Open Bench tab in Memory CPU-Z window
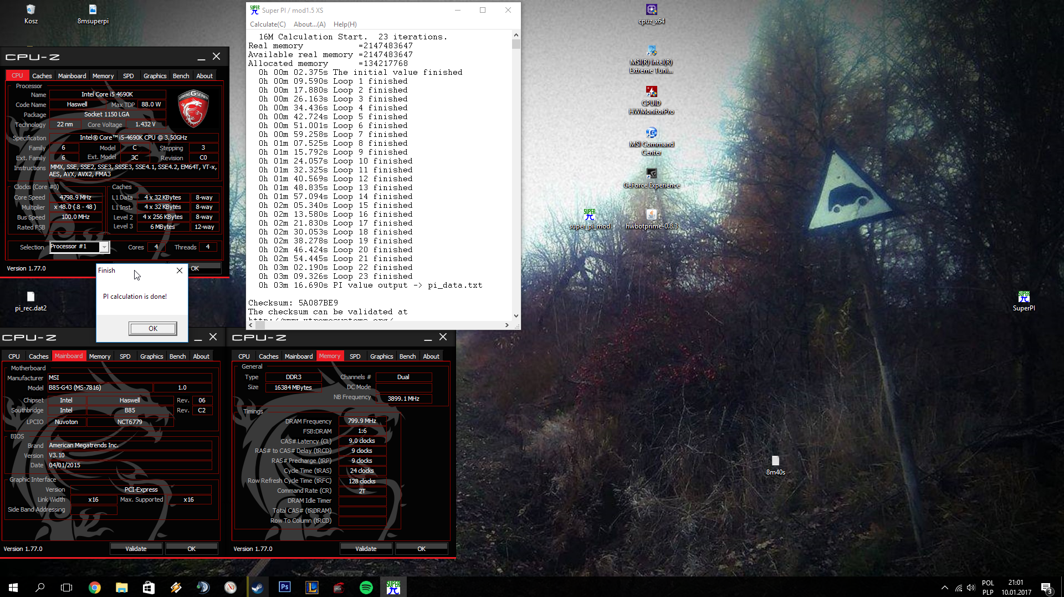1064x597 pixels. coord(407,356)
